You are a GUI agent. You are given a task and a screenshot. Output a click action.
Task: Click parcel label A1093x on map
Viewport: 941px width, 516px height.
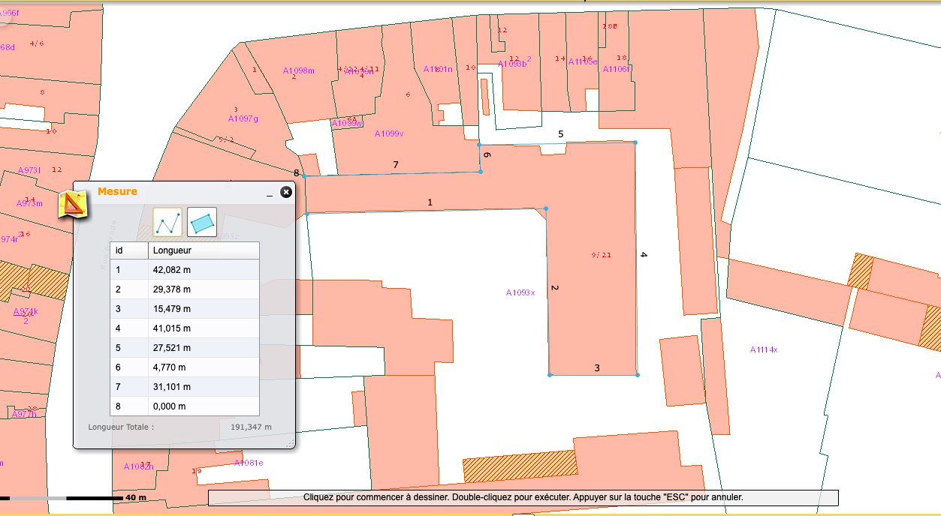(x=520, y=292)
